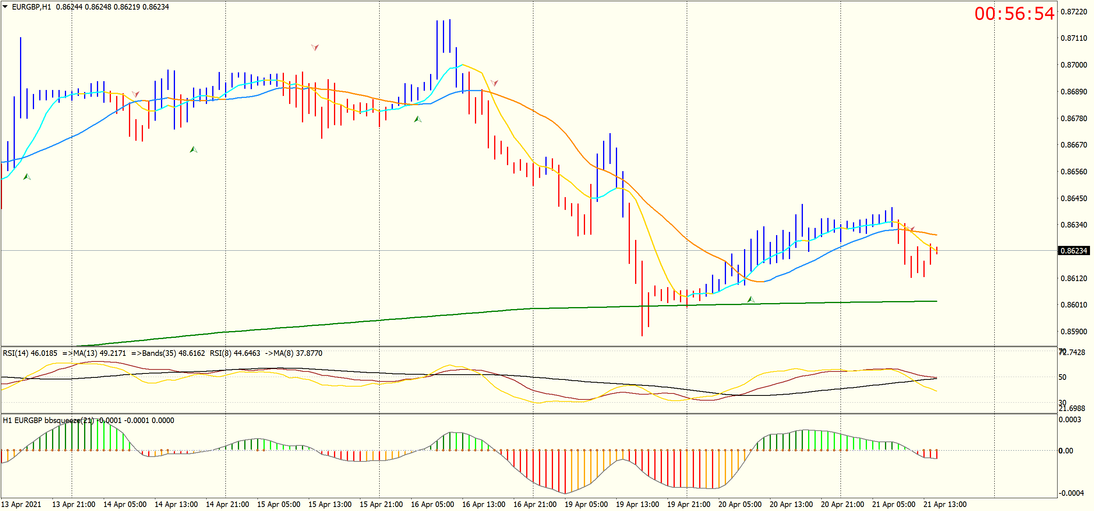
Task: Click the red sell arrow near 14 Apr 05:00
Action: click(x=135, y=94)
